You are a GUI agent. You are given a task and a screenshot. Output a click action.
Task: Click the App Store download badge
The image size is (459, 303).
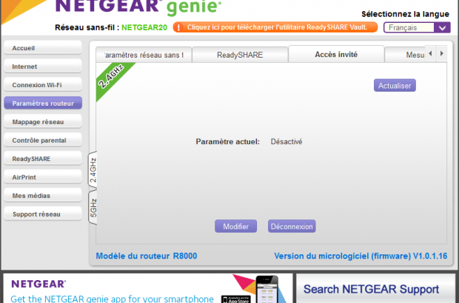coord(234,299)
